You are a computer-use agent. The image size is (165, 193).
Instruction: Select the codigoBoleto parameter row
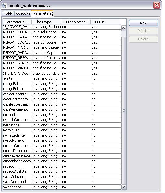62,89
